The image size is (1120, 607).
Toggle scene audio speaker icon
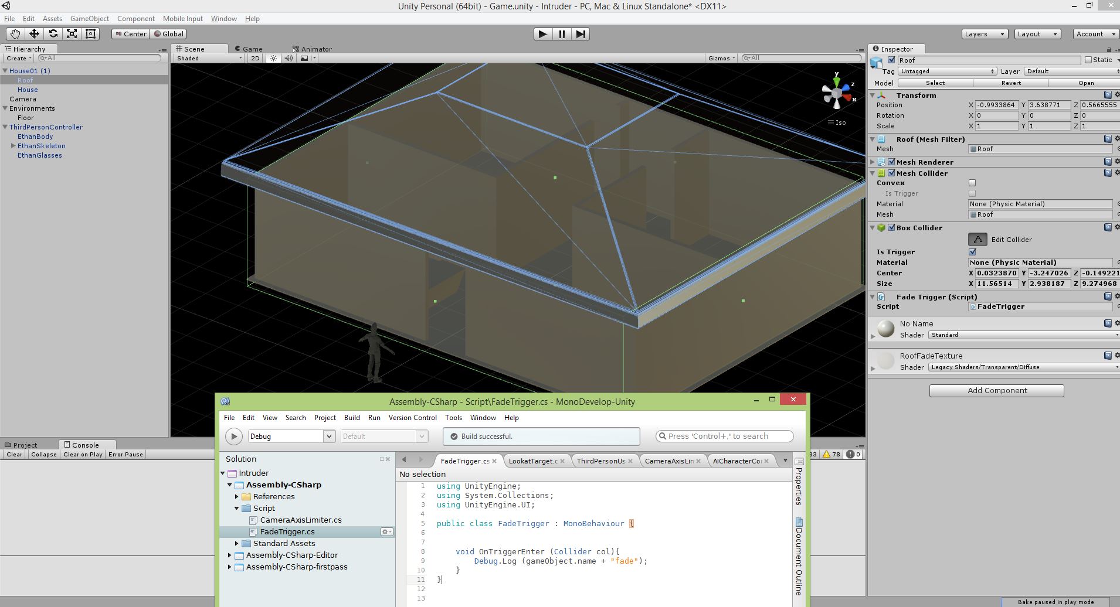coord(289,58)
